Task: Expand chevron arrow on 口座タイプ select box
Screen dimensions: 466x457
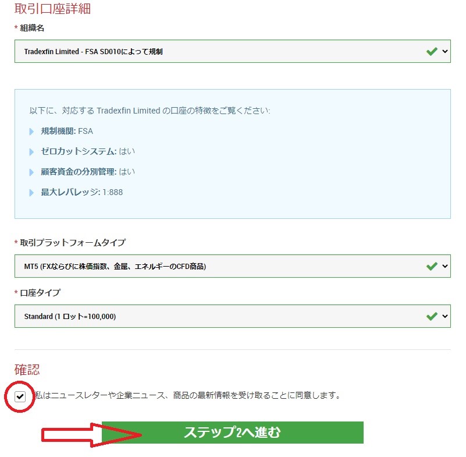Action: (x=445, y=316)
